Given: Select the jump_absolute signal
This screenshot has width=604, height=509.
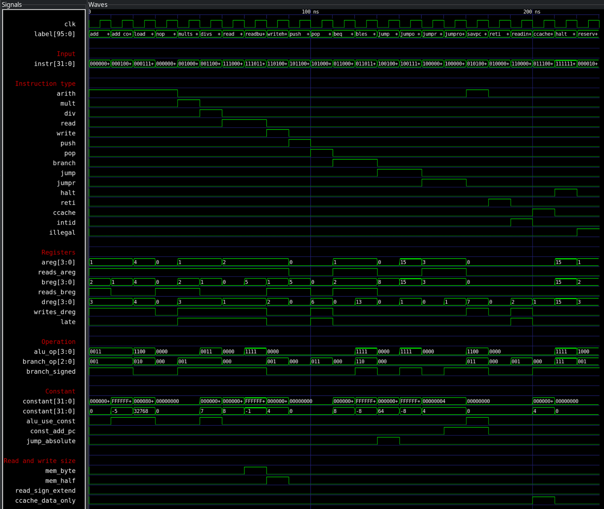Looking at the screenshot, I should click(x=51, y=441).
